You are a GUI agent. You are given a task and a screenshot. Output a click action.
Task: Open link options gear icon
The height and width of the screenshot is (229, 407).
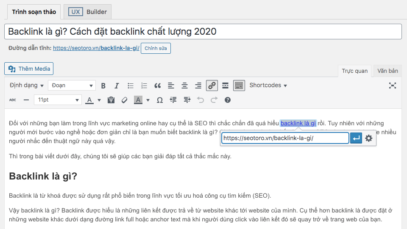[x=368, y=138]
